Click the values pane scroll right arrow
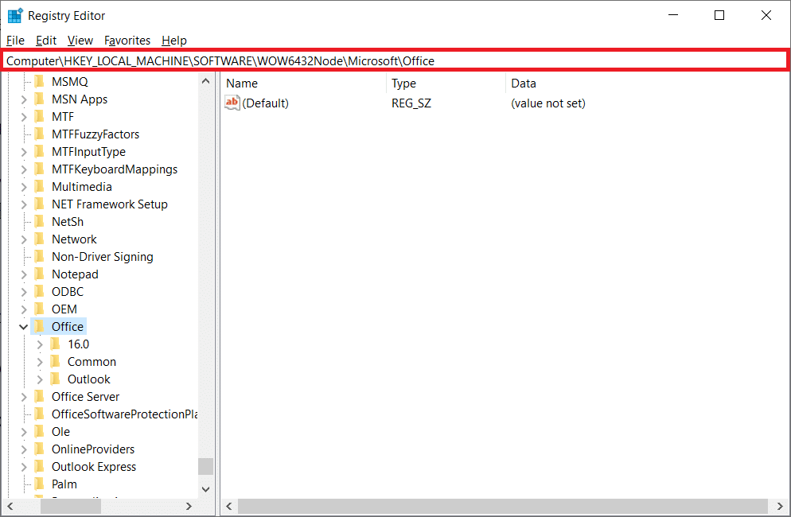The height and width of the screenshot is (517, 791). [x=780, y=507]
